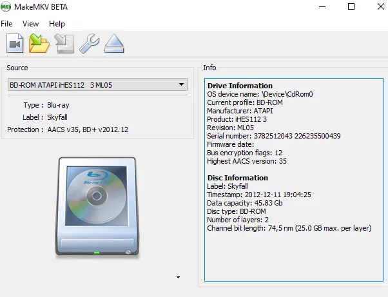Eject disc with the triangle icon

tap(114, 44)
